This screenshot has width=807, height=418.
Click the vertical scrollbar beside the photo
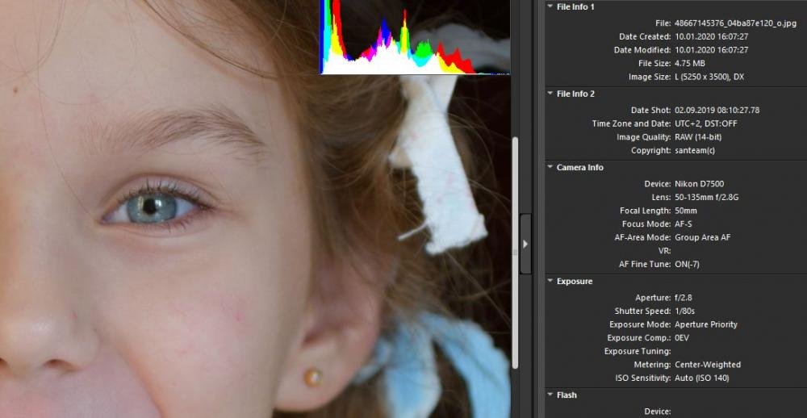(515, 253)
